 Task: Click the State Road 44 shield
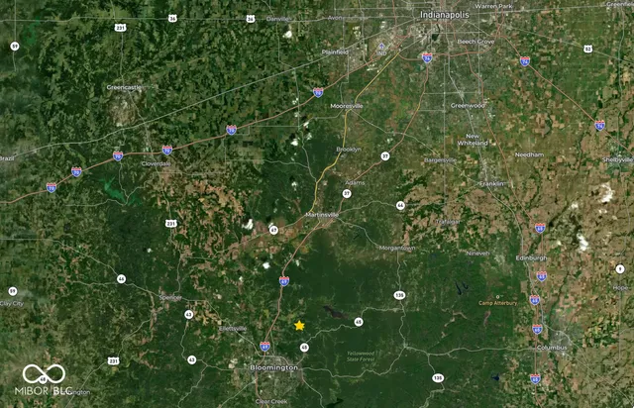pos(400,205)
